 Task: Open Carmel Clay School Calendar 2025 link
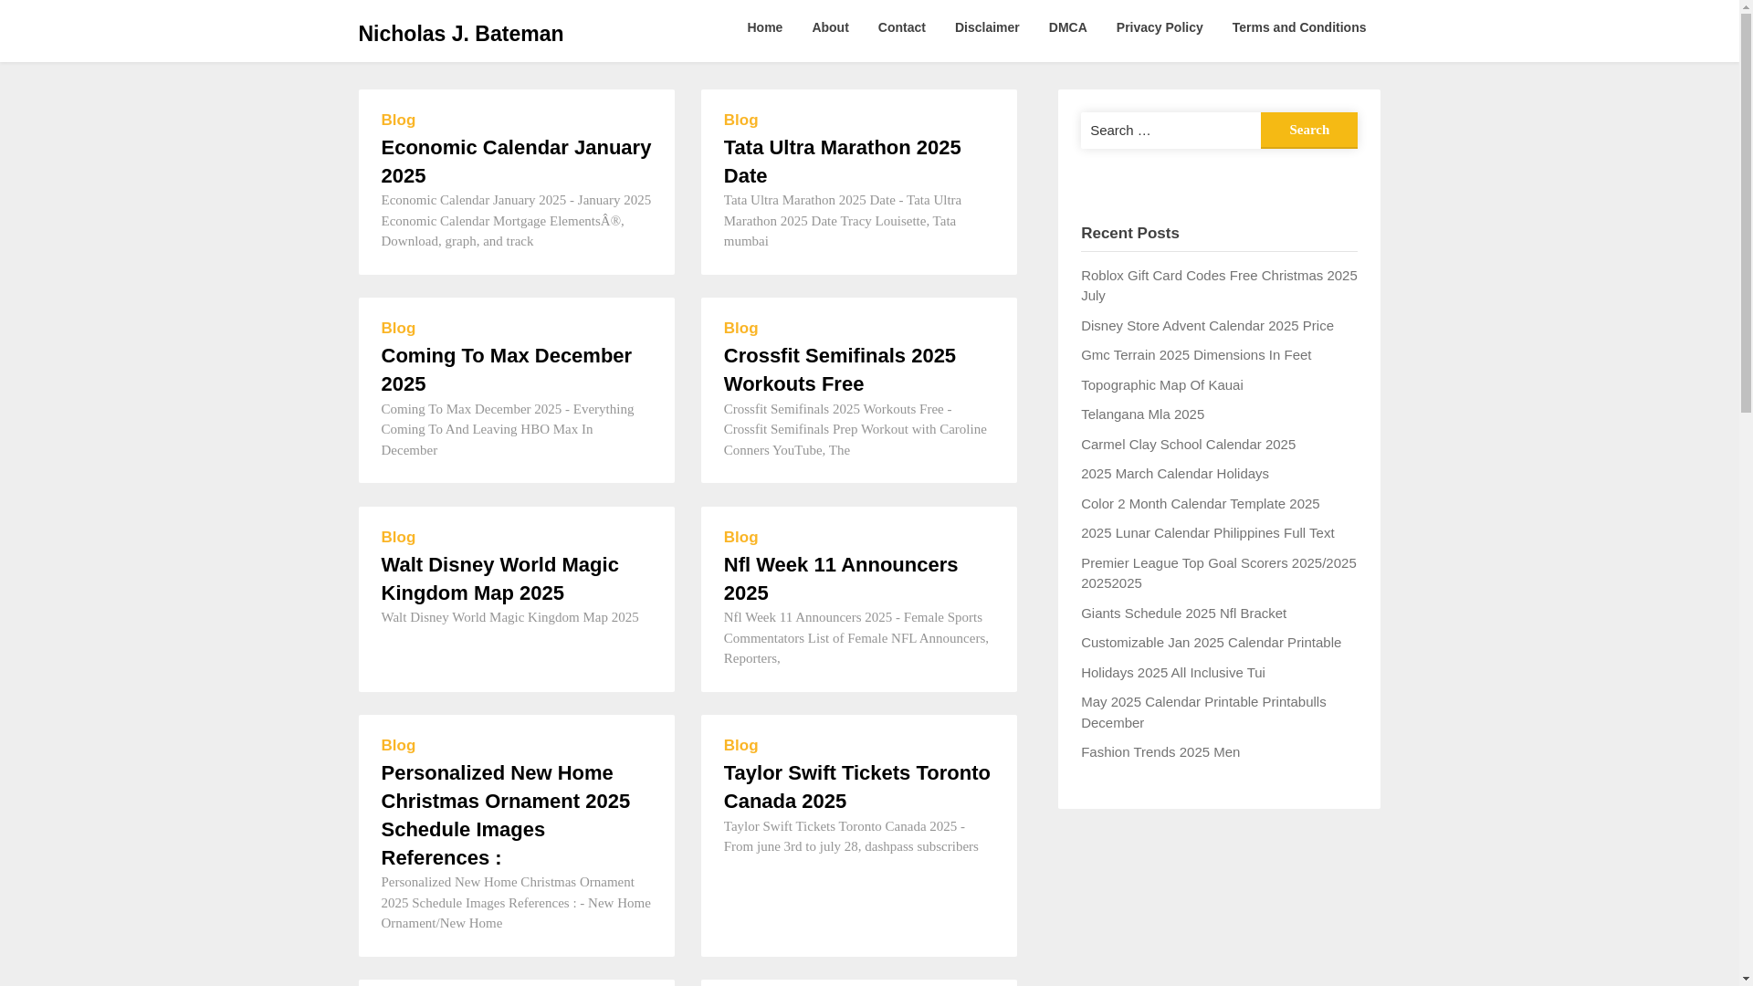coord(1188,444)
